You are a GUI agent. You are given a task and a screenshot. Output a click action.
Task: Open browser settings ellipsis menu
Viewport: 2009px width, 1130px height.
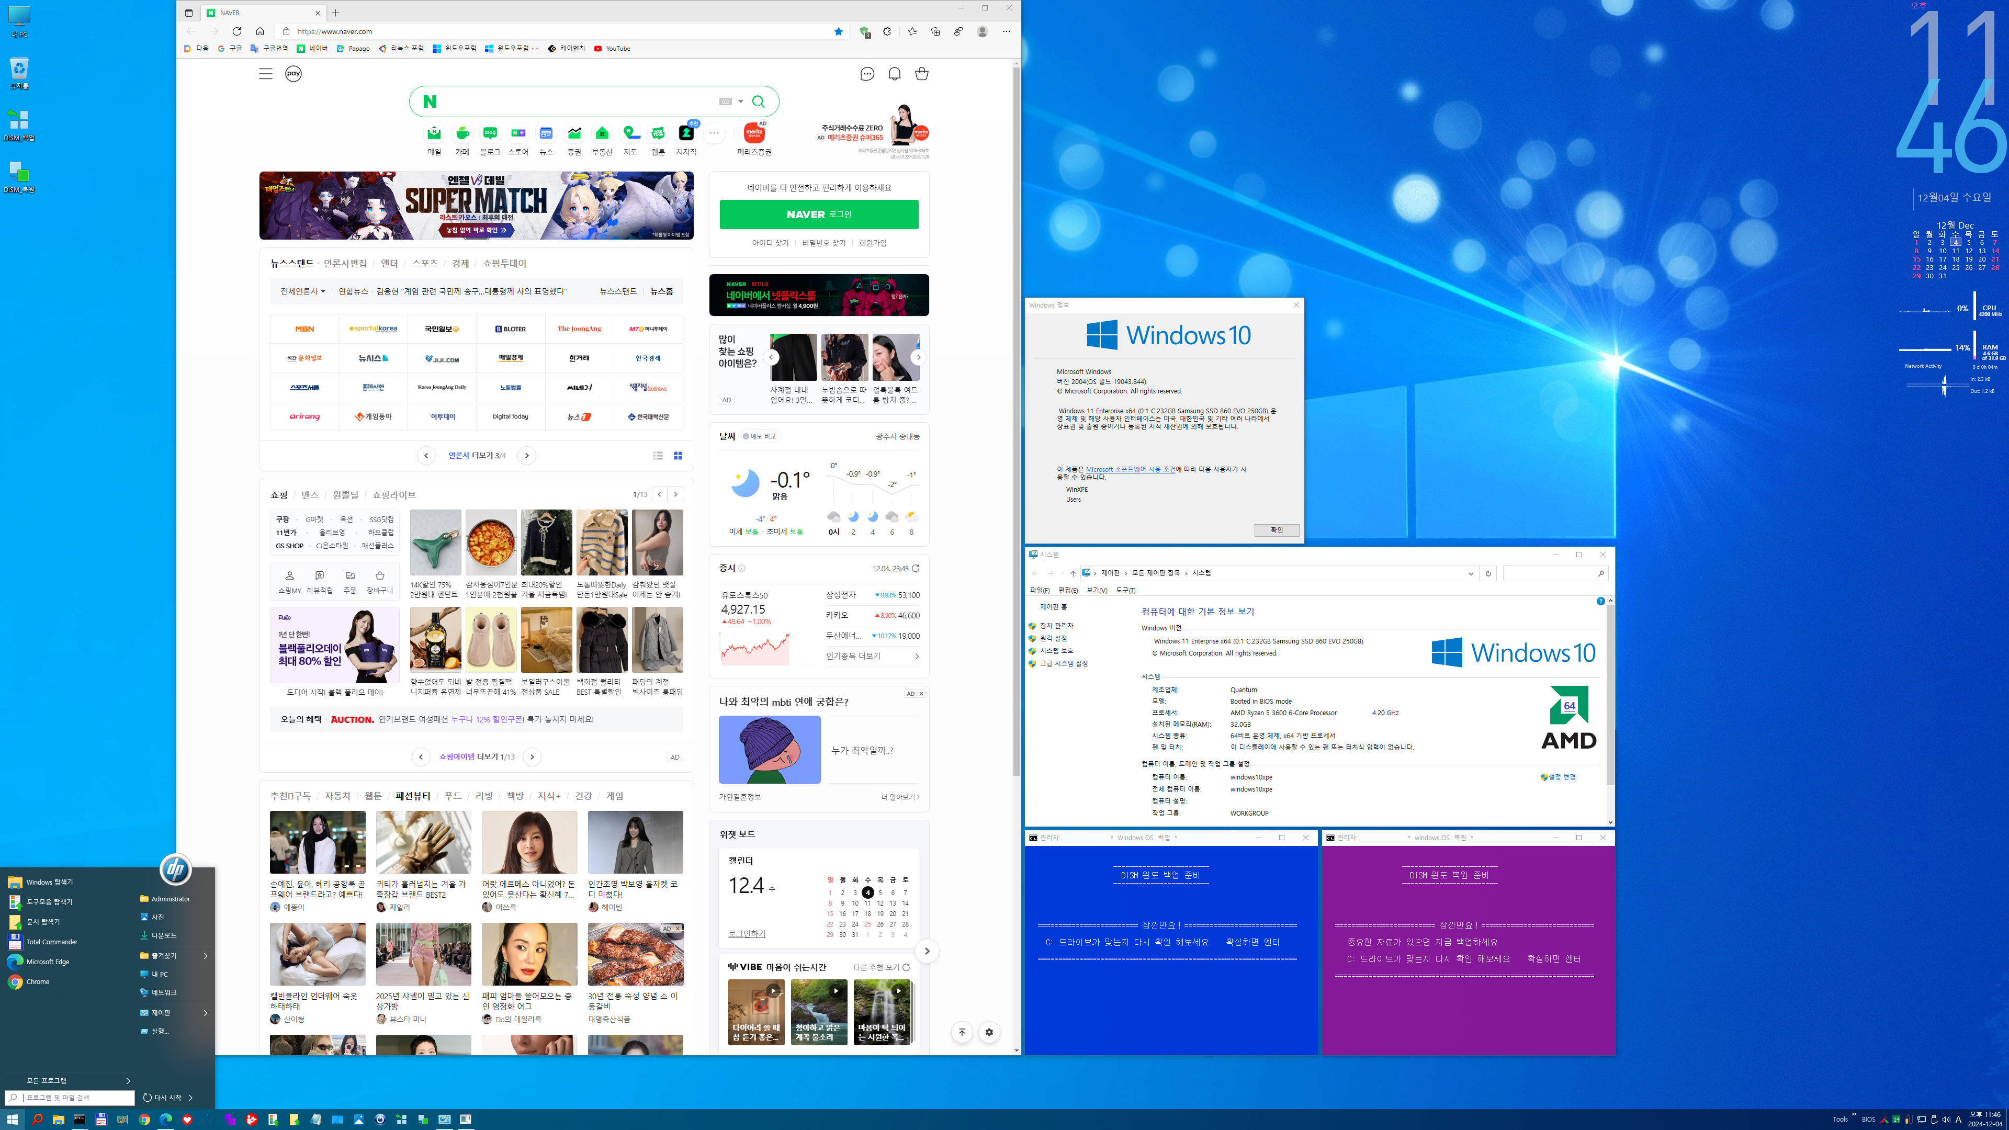coord(1006,31)
